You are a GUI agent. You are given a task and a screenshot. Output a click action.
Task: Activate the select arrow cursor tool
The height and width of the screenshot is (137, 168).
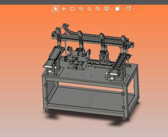point(56,9)
